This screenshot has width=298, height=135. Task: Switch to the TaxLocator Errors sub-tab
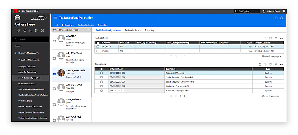point(133,30)
